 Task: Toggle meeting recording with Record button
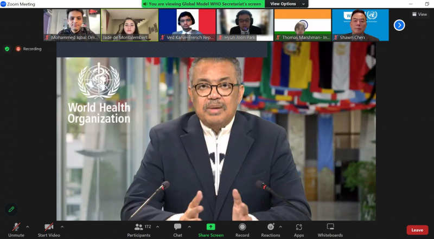pyautogui.click(x=242, y=227)
